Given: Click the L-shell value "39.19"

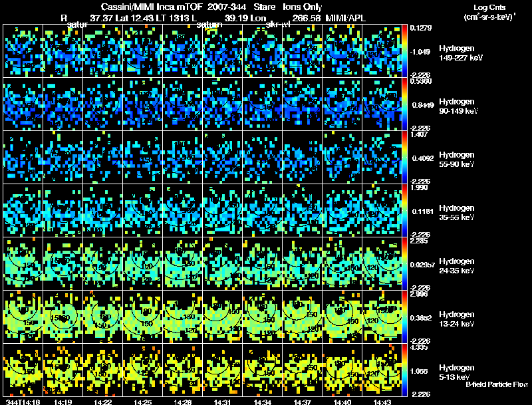Looking at the screenshot, I should [236, 18].
